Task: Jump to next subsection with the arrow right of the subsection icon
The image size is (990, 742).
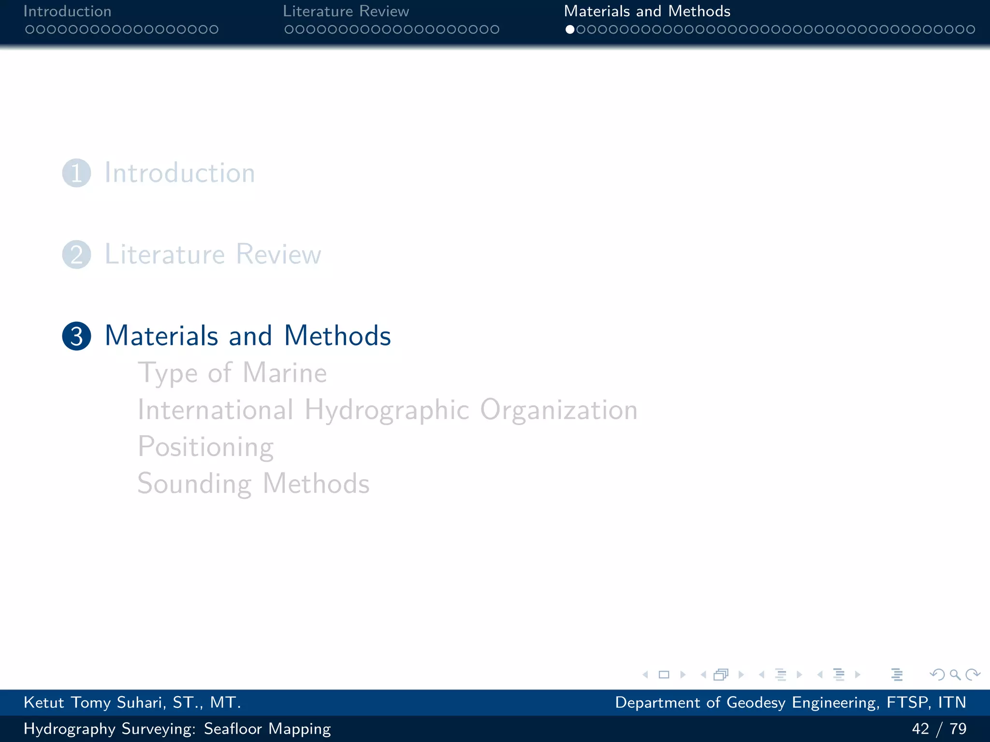Action: click(799, 674)
